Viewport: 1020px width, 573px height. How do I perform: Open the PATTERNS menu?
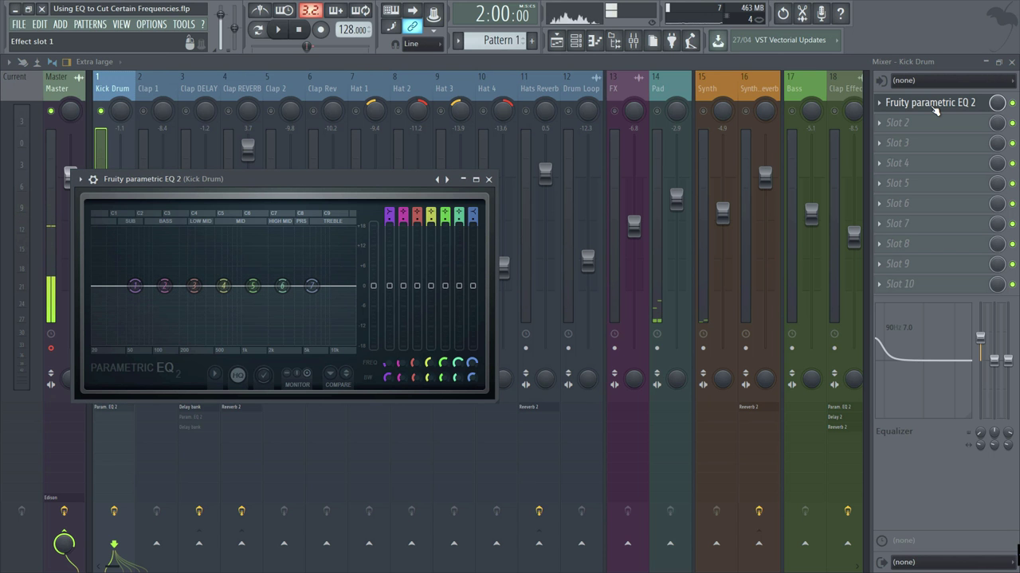coord(90,25)
